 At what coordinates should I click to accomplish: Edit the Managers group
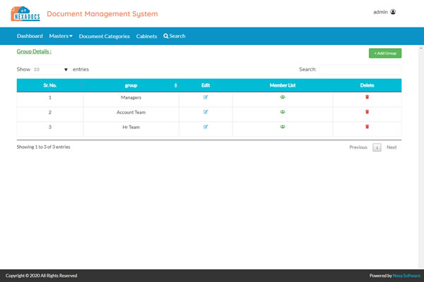pos(206,97)
